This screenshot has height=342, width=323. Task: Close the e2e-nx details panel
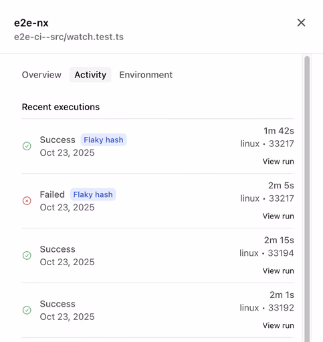[301, 23]
